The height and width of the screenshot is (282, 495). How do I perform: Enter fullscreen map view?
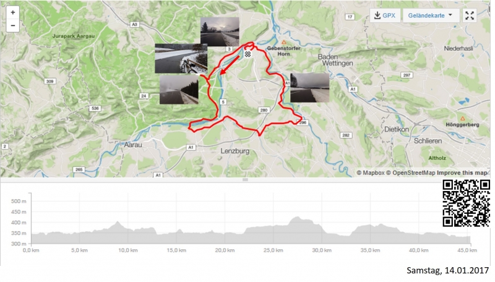click(x=470, y=15)
